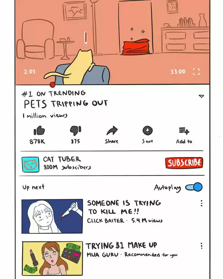223x279 pixels.
Task: Toggle the Autoplay switch
Action: [194, 187]
